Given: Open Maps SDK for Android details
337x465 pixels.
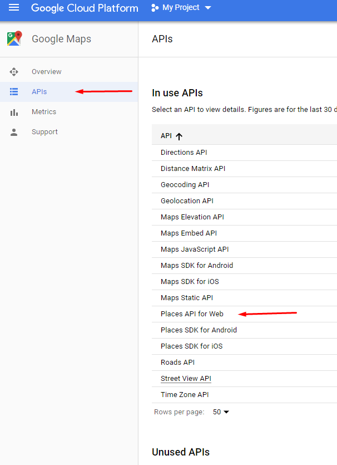Looking at the screenshot, I should click(x=197, y=266).
